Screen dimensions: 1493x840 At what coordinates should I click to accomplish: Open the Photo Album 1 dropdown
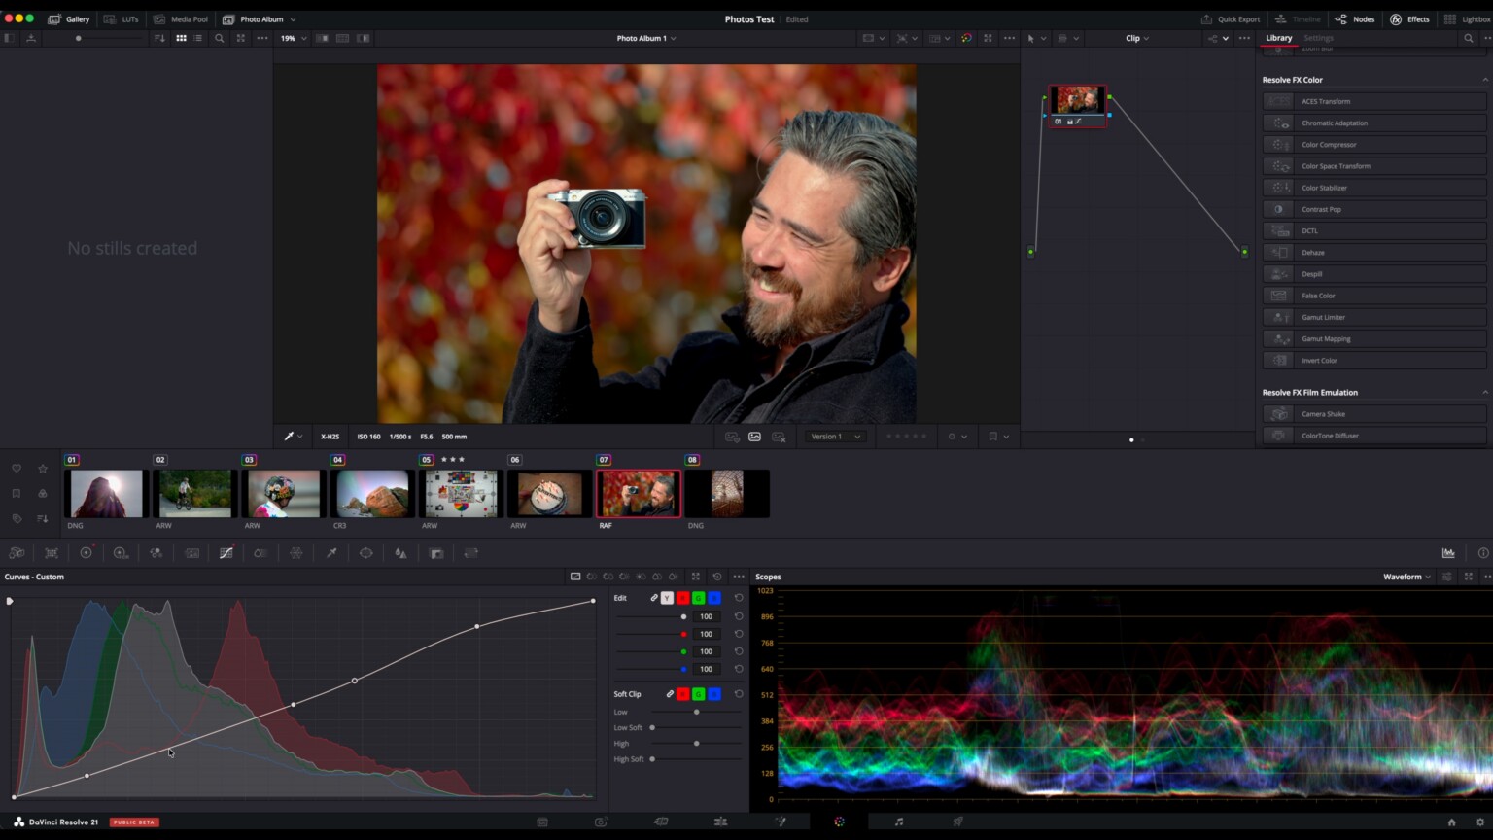646,38
